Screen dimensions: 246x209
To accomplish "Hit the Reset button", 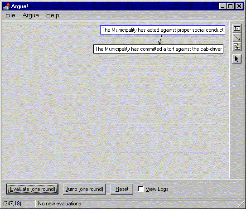I will click(x=122, y=189).
